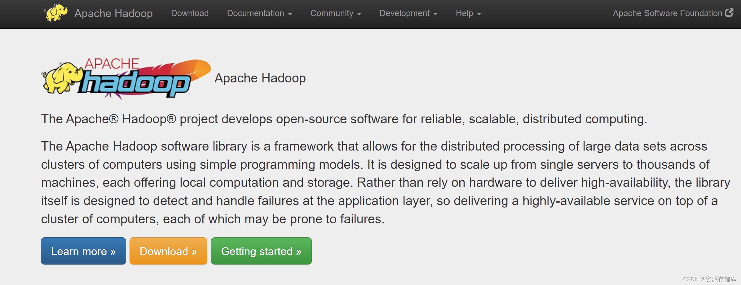Click the chevron arrow next to Documentation
This screenshot has width=741, height=285.
(x=290, y=14)
